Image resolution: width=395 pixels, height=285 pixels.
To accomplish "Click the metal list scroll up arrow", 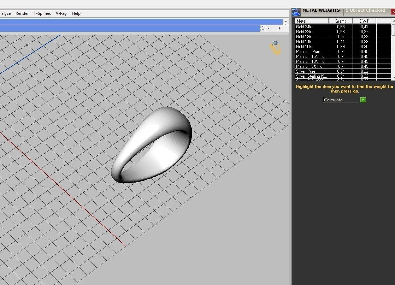I will click(394, 21).
